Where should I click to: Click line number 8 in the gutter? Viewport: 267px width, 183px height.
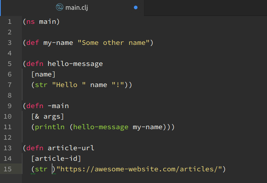pos(10,96)
